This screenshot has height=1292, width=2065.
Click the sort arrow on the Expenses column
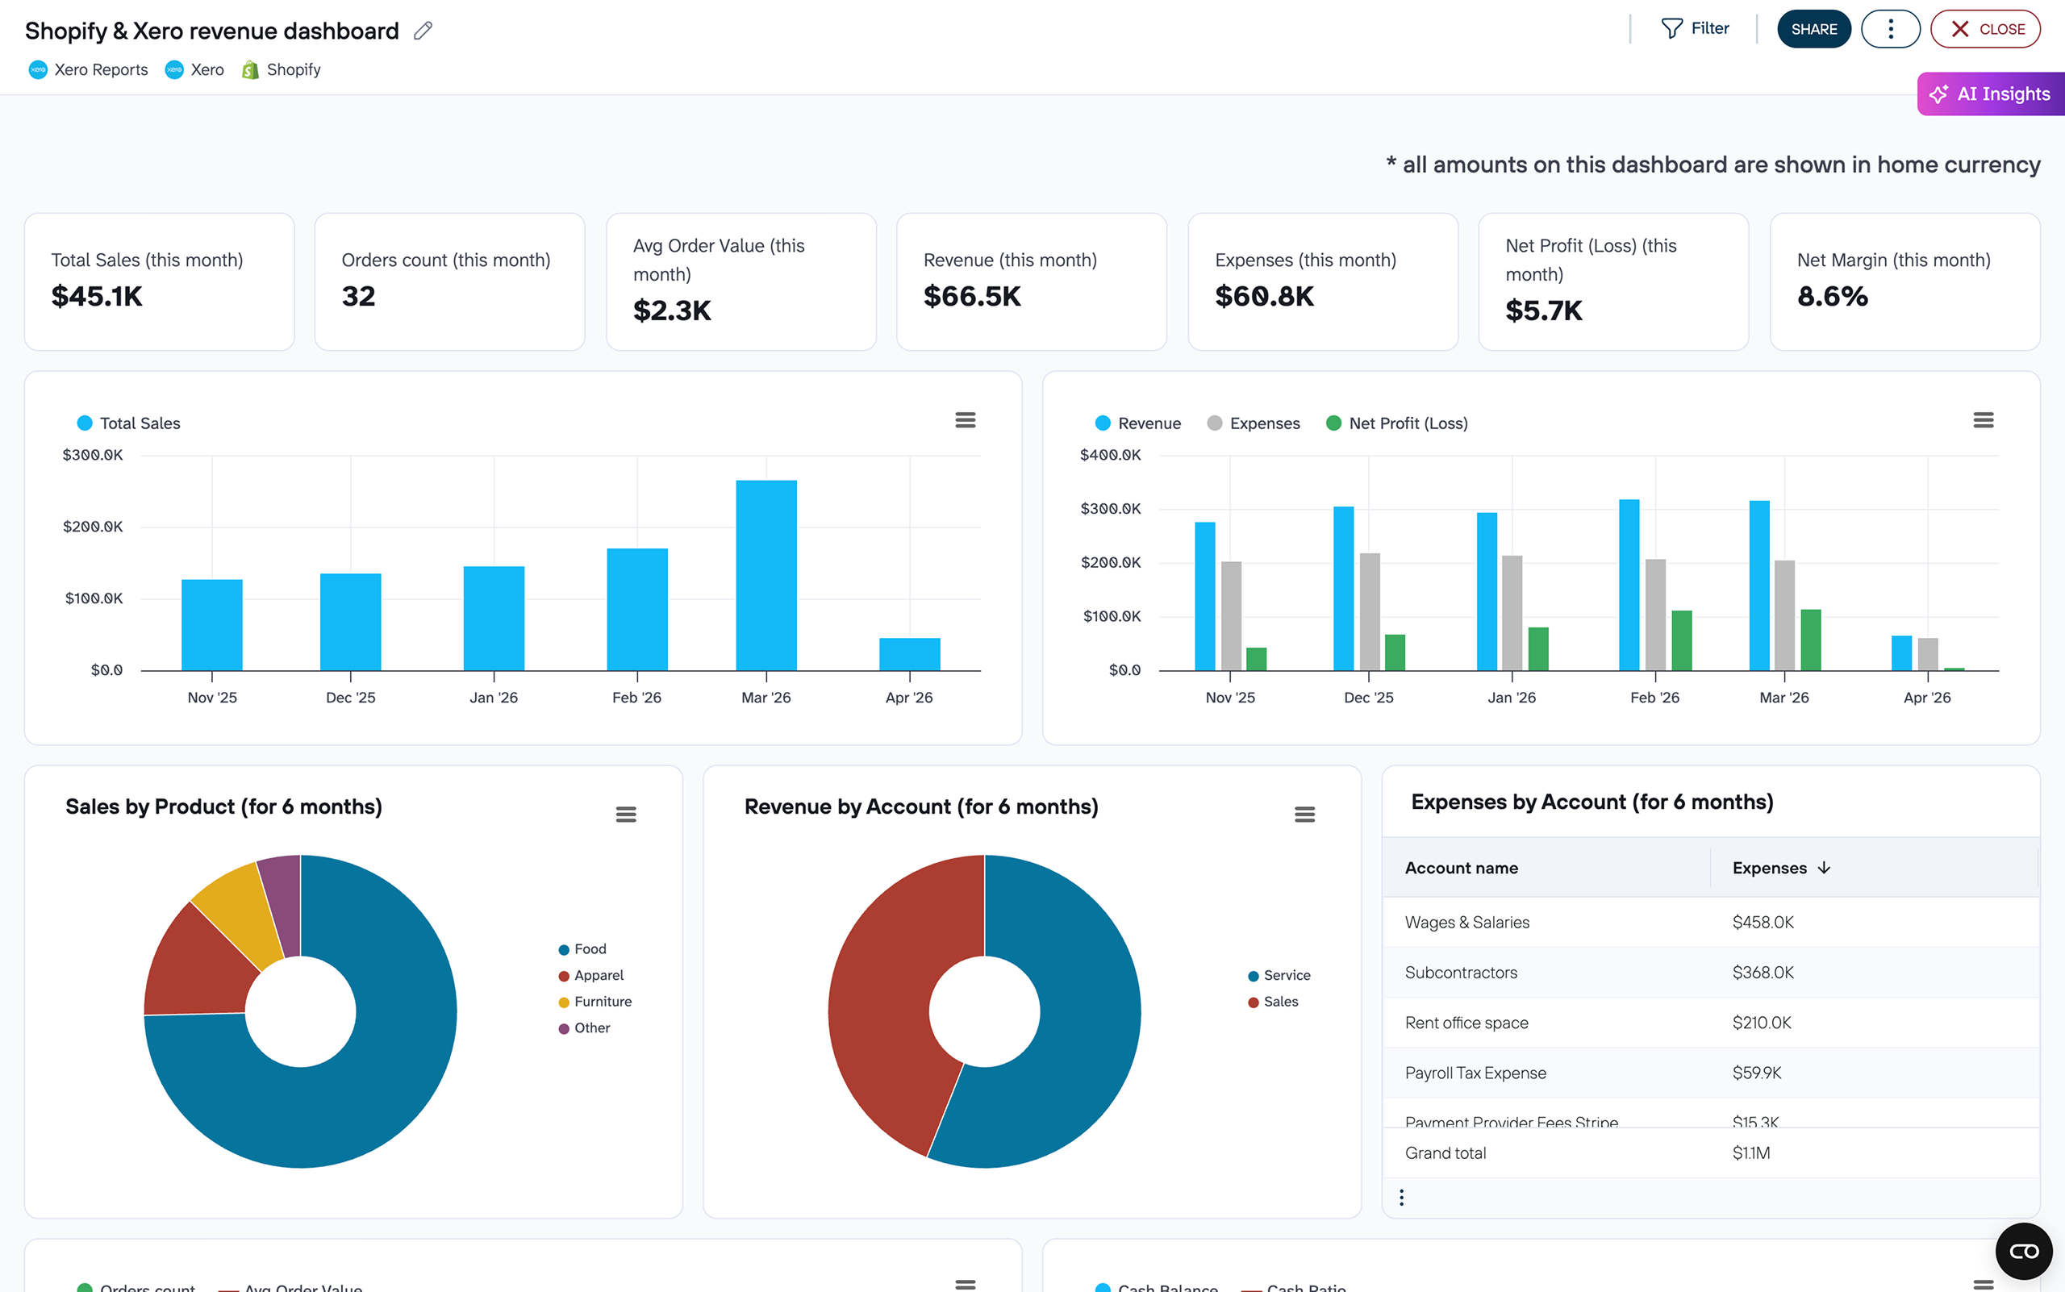pos(1825,867)
